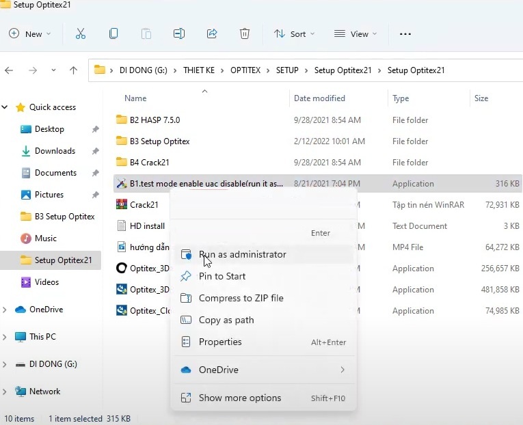Choose Copy as path option
Image resolution: width=523 pixels, height=425 pixels.
point(226,320)
